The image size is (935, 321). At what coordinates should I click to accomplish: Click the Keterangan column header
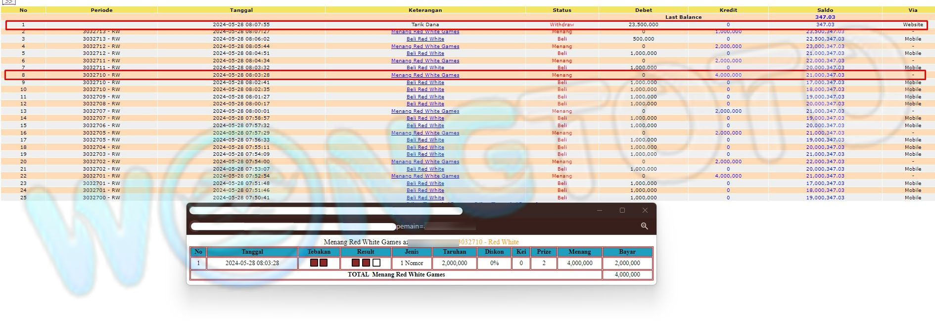tap(425, 10)
